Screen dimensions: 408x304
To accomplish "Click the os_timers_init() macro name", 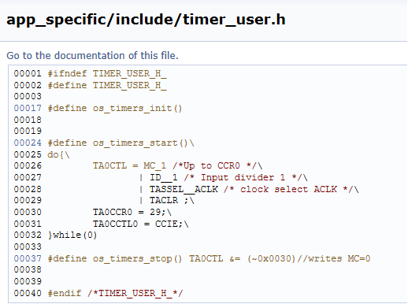I will (x=137, y=108).
